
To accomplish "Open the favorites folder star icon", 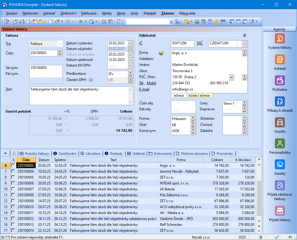I will [x=187, y=22].
